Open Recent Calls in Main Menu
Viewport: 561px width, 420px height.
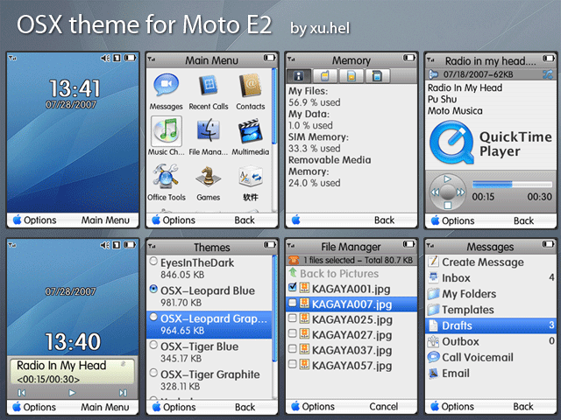coord(209,86)
